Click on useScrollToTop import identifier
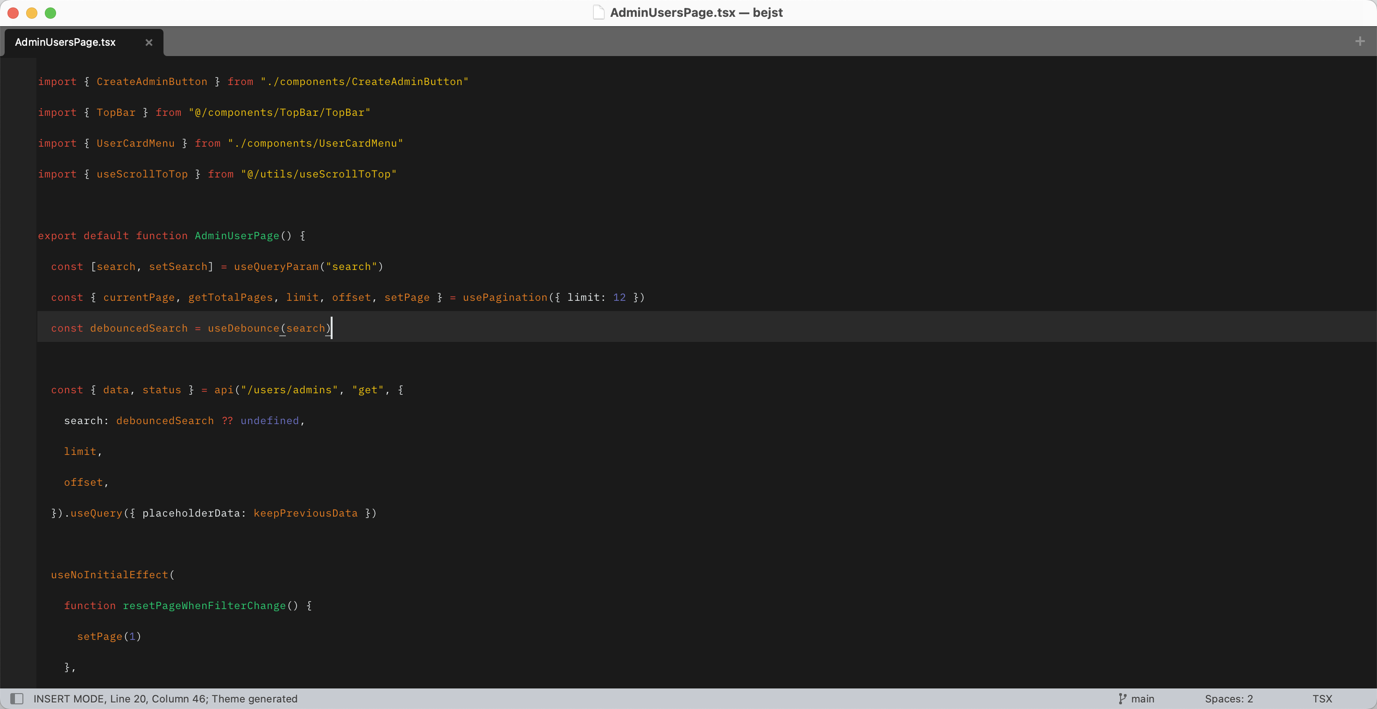The height and width of the screenshot is (709, 1377). (x=142, y=174)
